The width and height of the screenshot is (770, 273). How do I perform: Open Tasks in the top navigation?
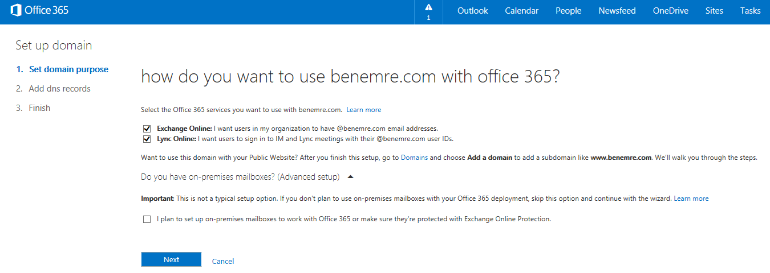(751, 11)
